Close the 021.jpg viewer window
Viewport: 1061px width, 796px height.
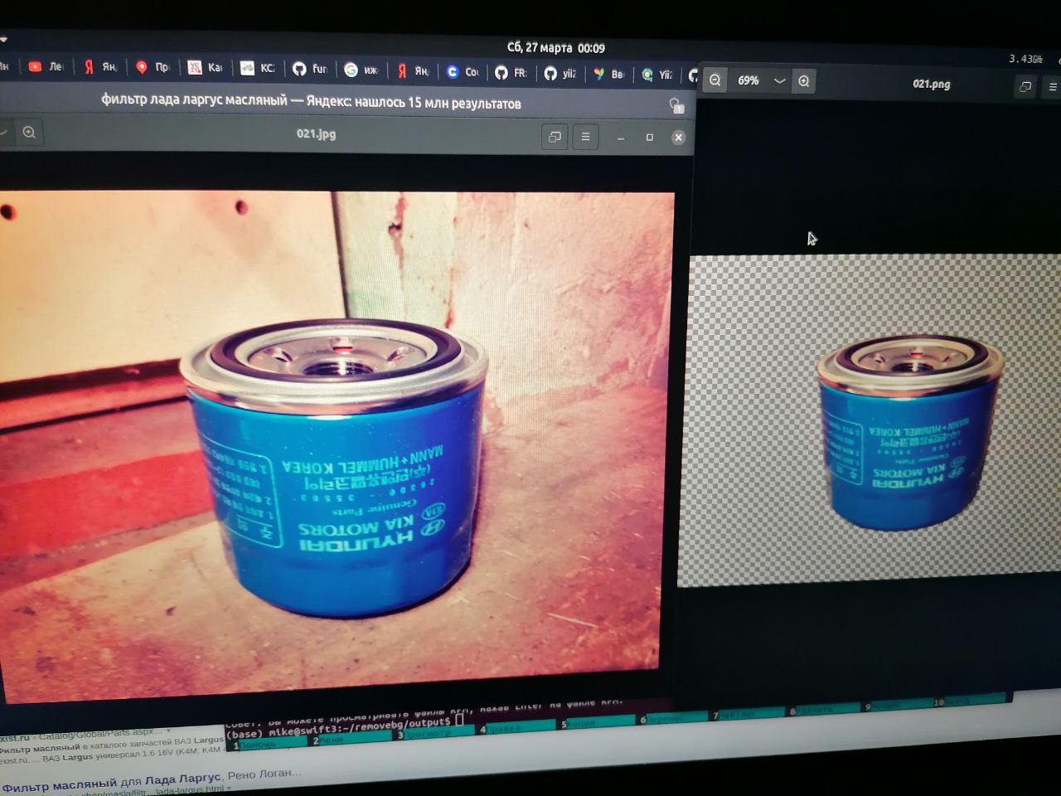pyautogui.click(x=678, y=138)
